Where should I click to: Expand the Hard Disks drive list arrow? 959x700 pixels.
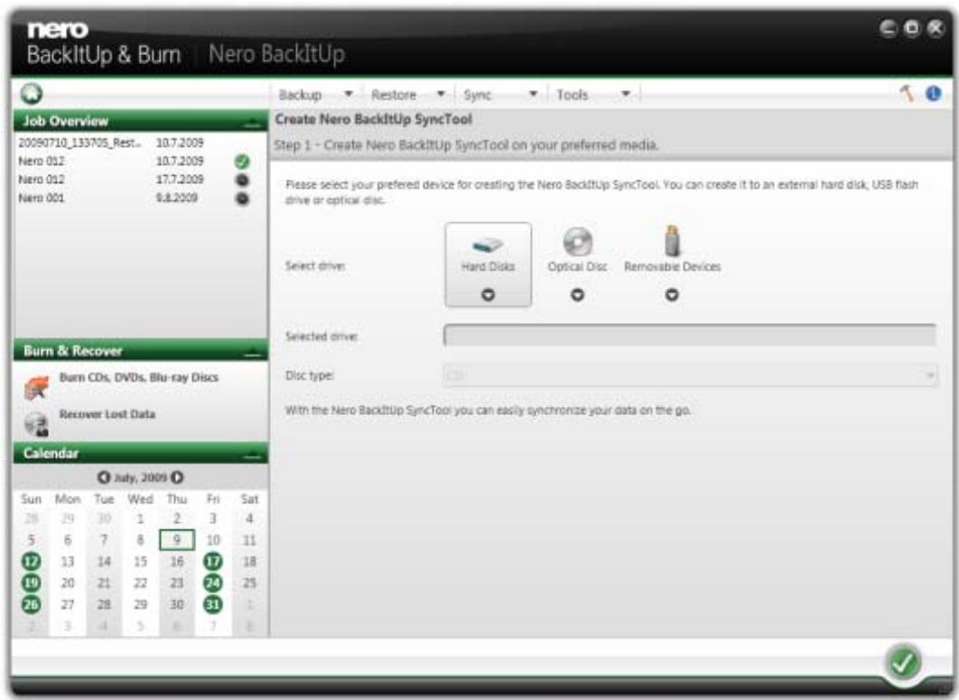click(x=488, y=294)
